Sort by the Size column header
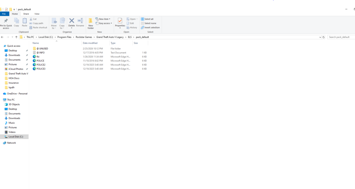Viewport: 355px width, 189px height. tap(136, 43)
